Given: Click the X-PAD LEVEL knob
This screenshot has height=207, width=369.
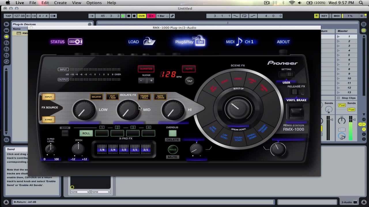Looking at the screenshot, I should click(x=50, y=149).
